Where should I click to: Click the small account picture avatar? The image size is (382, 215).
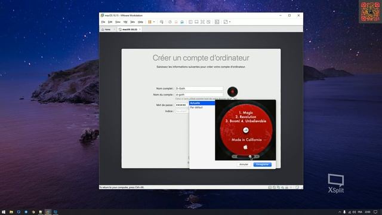pos(232,91)
